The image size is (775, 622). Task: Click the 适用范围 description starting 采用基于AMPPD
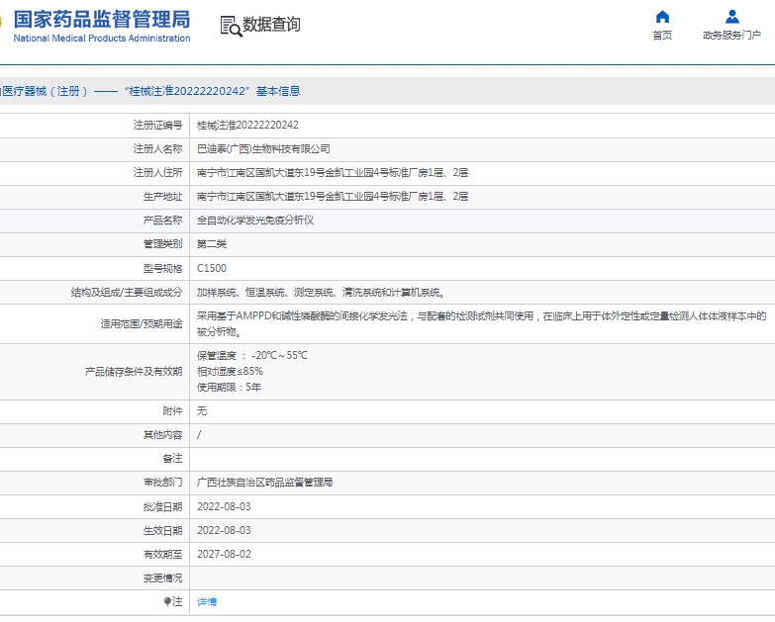pos(481,323)
